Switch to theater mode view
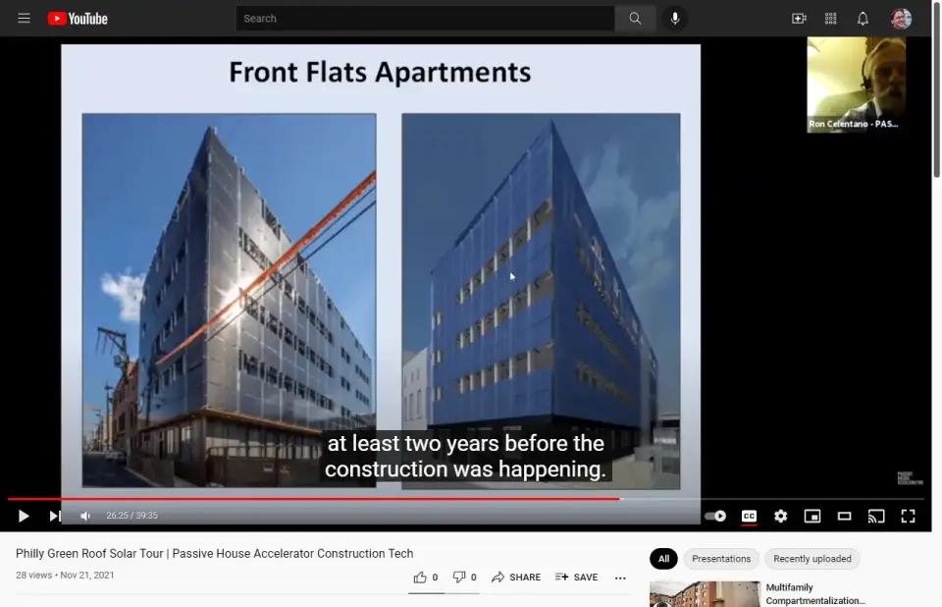 844,516
